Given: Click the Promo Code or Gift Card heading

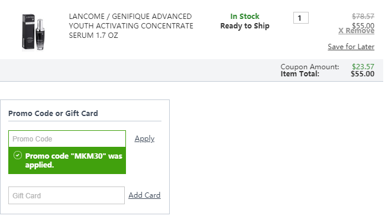Looking at the screenshot, I should coord(53,113).
